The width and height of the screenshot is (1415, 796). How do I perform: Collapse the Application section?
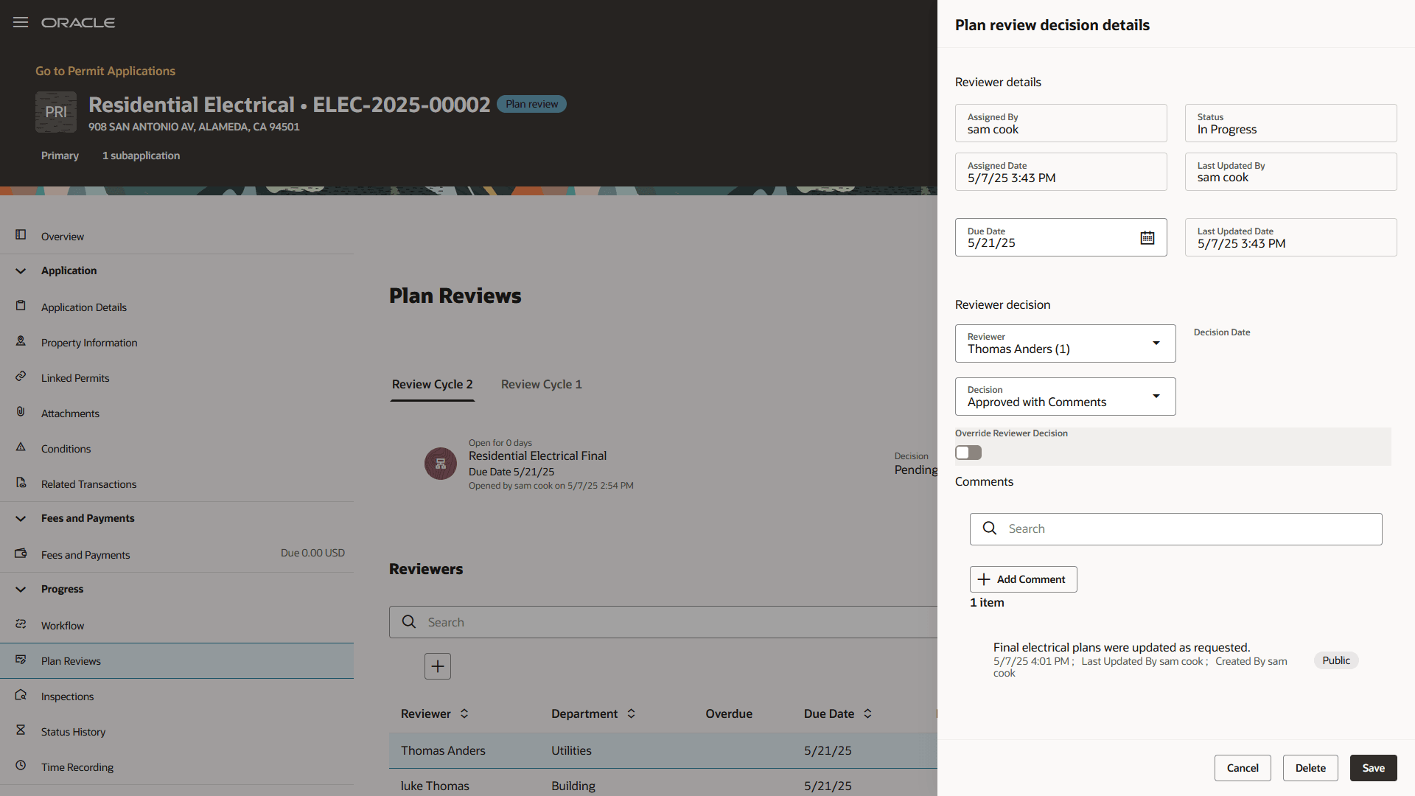[21, 270]
